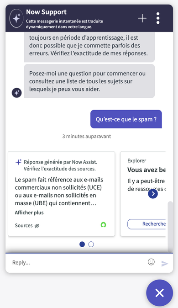Send the reply with arrow icon

[x=164, y=263]
